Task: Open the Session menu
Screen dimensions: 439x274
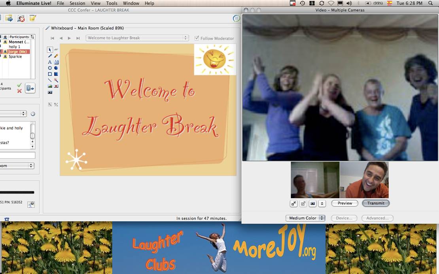Action: [x=77, y=3]
